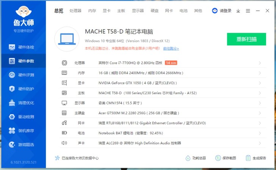Switch to the 总览 overview tab
Viewport: 276px width, 170px height.
click(59, 11)
